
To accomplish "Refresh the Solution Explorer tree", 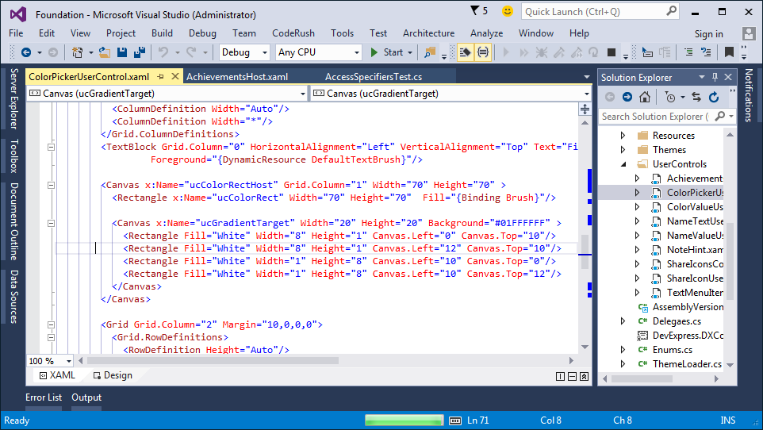I will pyautogui.click(x=714, y=97).
